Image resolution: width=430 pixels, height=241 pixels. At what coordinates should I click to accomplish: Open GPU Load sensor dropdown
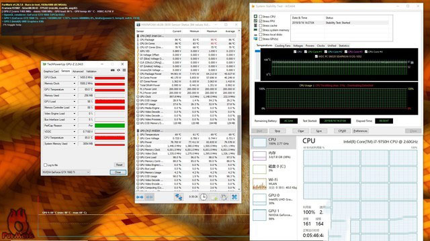pyautogui.click(x=74, y=101)
